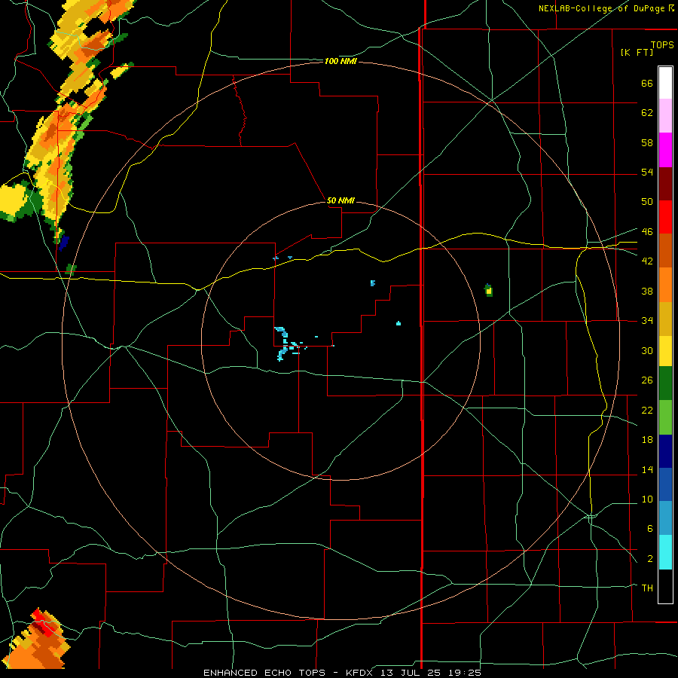Click the "54" legend value
Viewport: 678px width, 678px height.
(x=647, y=172)
